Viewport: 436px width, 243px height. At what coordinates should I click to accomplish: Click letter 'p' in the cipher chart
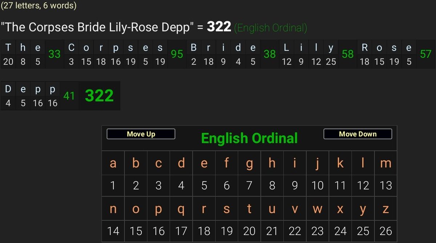[x=158, y=209]
